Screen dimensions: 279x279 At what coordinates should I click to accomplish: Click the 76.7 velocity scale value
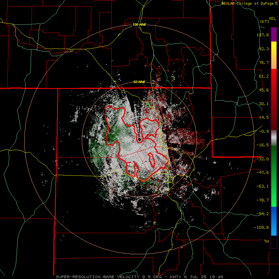pos(264,62)
